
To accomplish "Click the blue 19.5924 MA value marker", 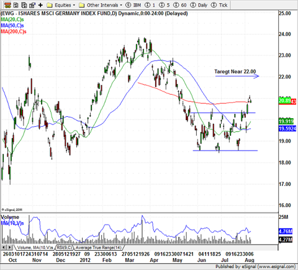I will click(287, 129).
